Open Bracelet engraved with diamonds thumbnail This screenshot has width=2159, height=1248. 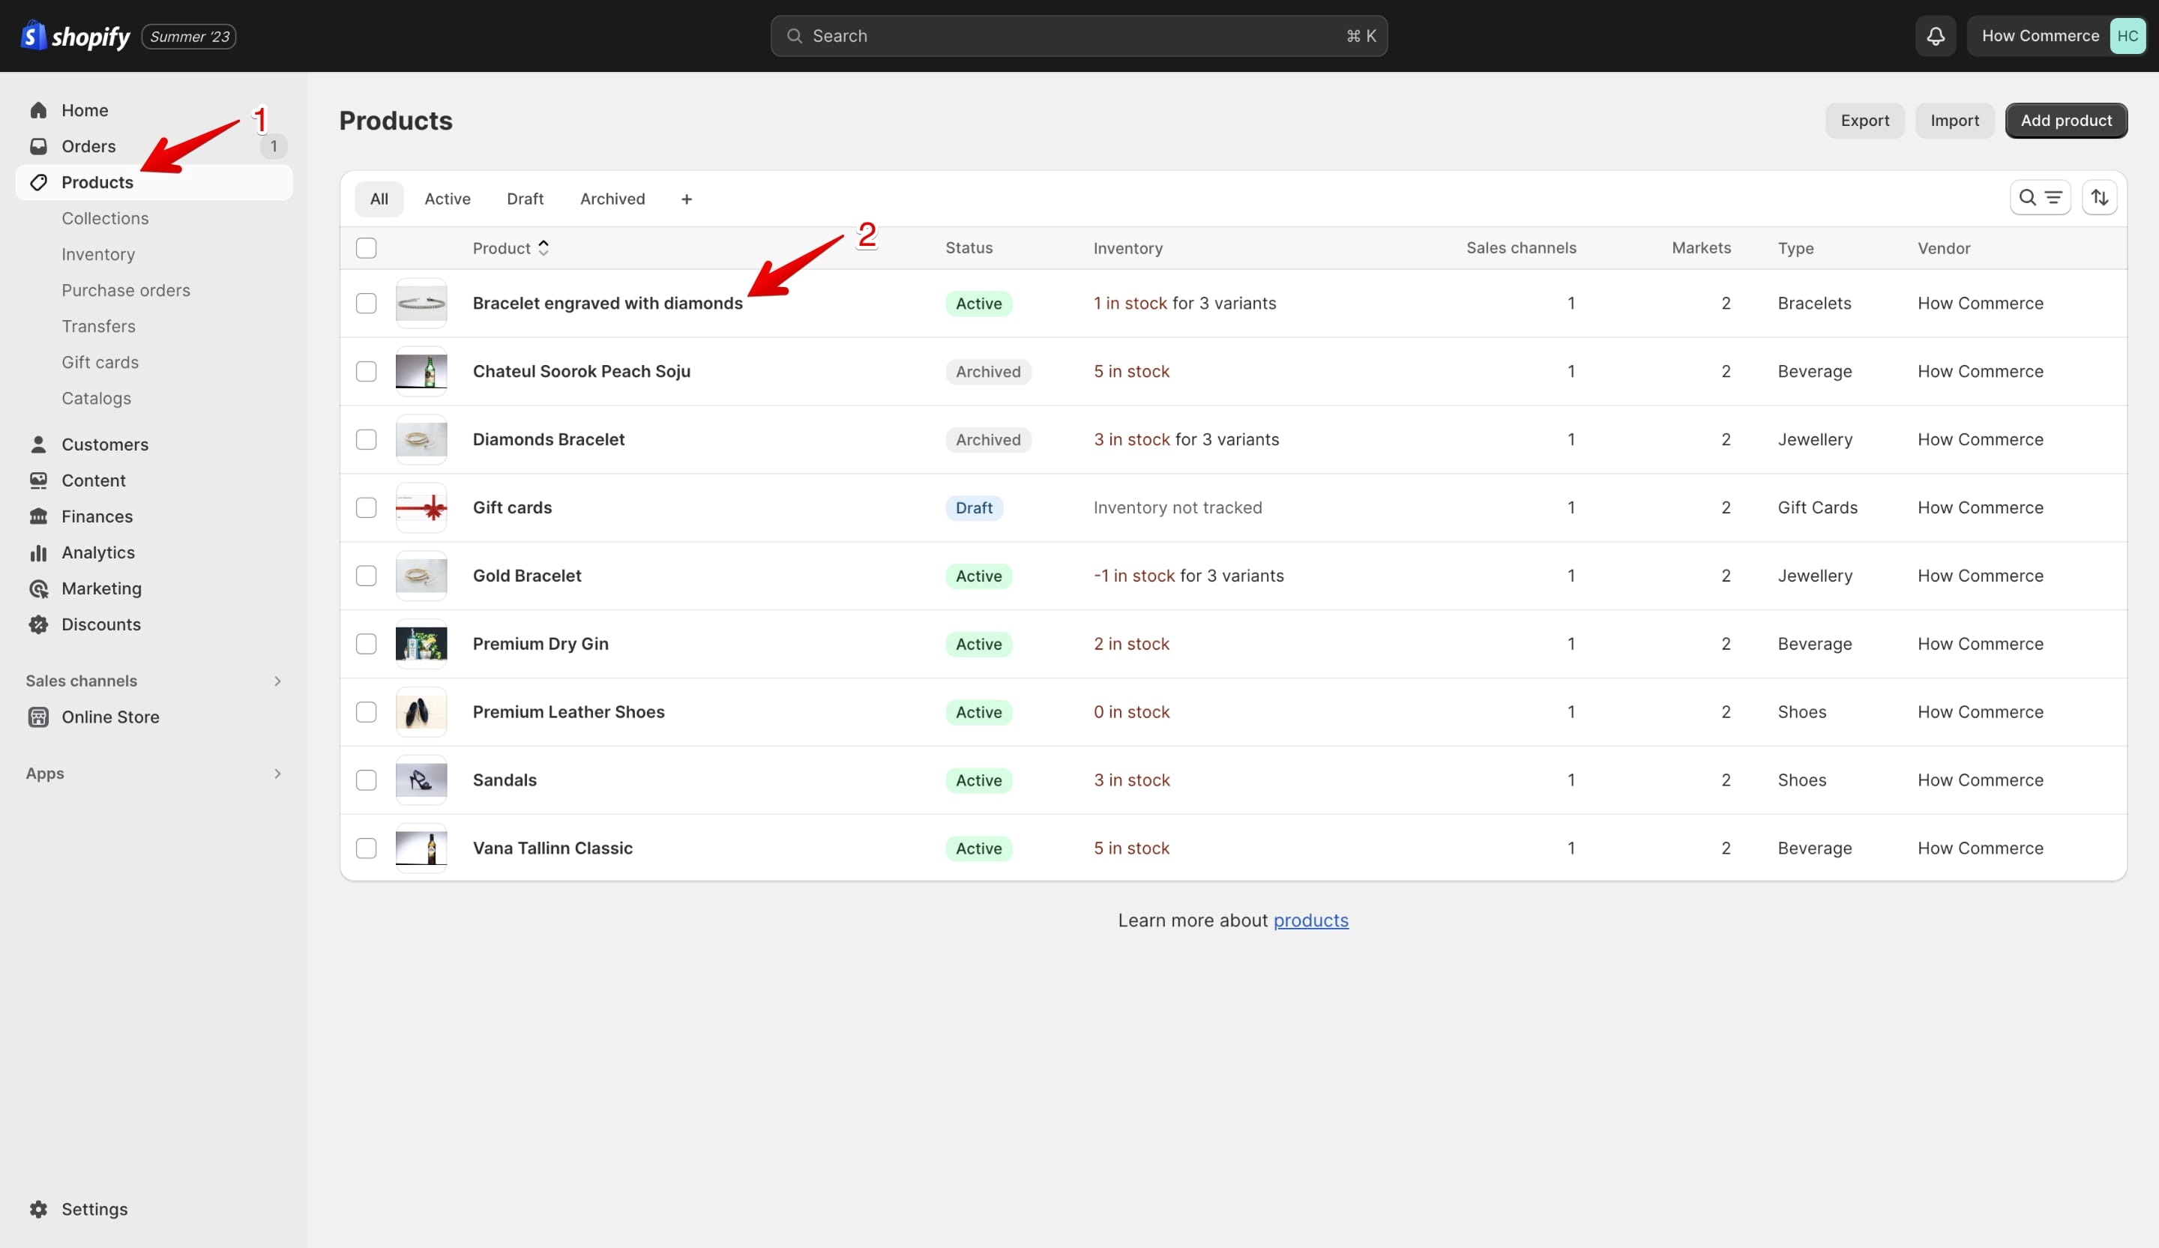click(x=421, y=304)
